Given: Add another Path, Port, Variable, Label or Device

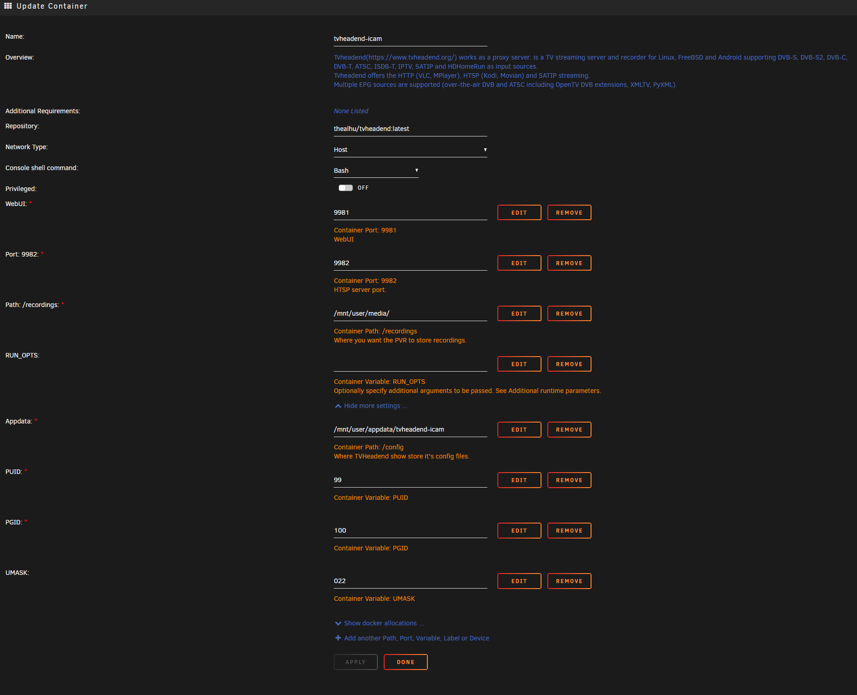Looking at the screenshot, I should coord(416,638).
